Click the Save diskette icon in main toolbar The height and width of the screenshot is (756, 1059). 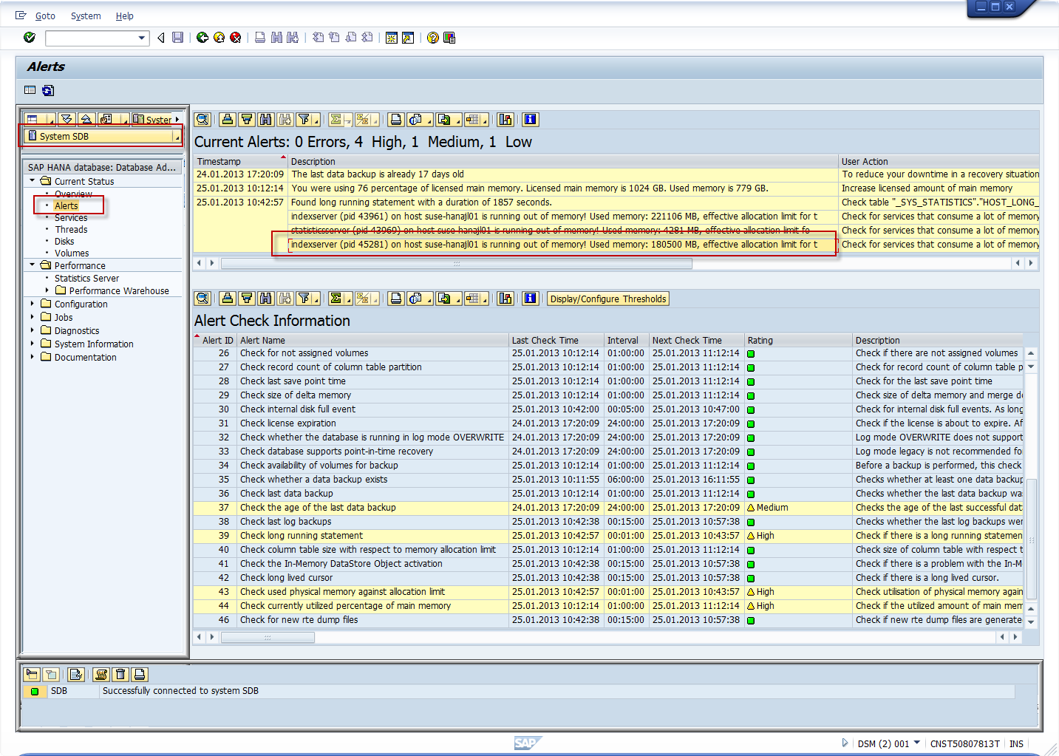(177, 38)
